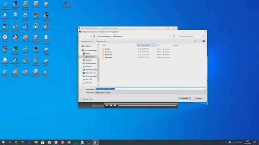Open the taskbar volume control
This screenshot has height=145, width=259.
236,142
